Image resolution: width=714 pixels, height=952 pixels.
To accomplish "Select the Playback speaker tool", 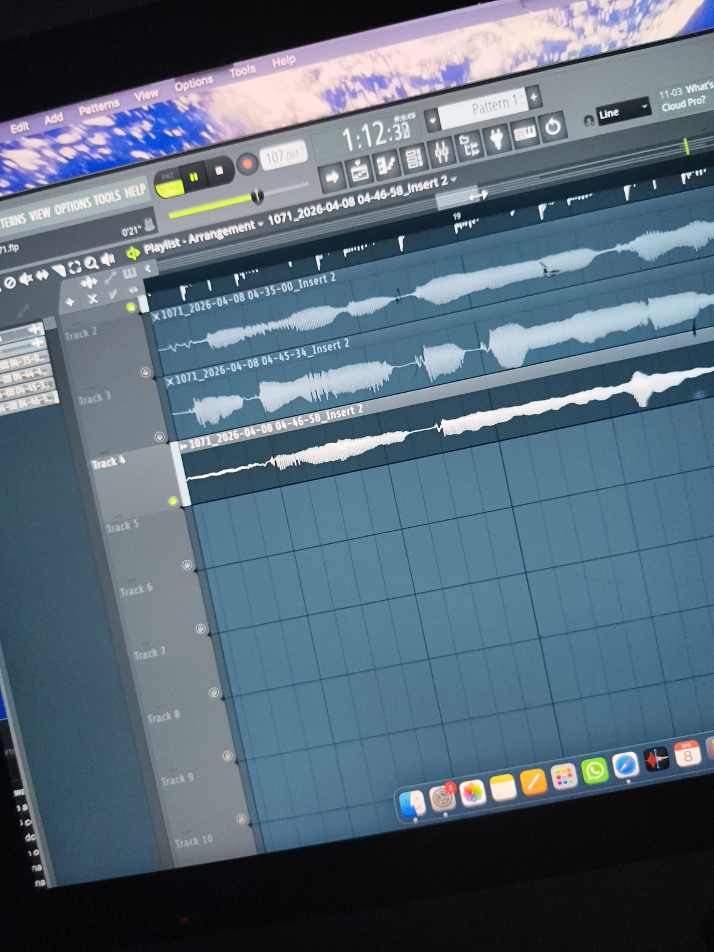I will click(108, 259).
